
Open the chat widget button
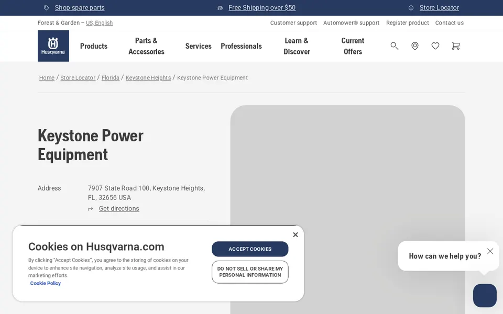[485, 295]
